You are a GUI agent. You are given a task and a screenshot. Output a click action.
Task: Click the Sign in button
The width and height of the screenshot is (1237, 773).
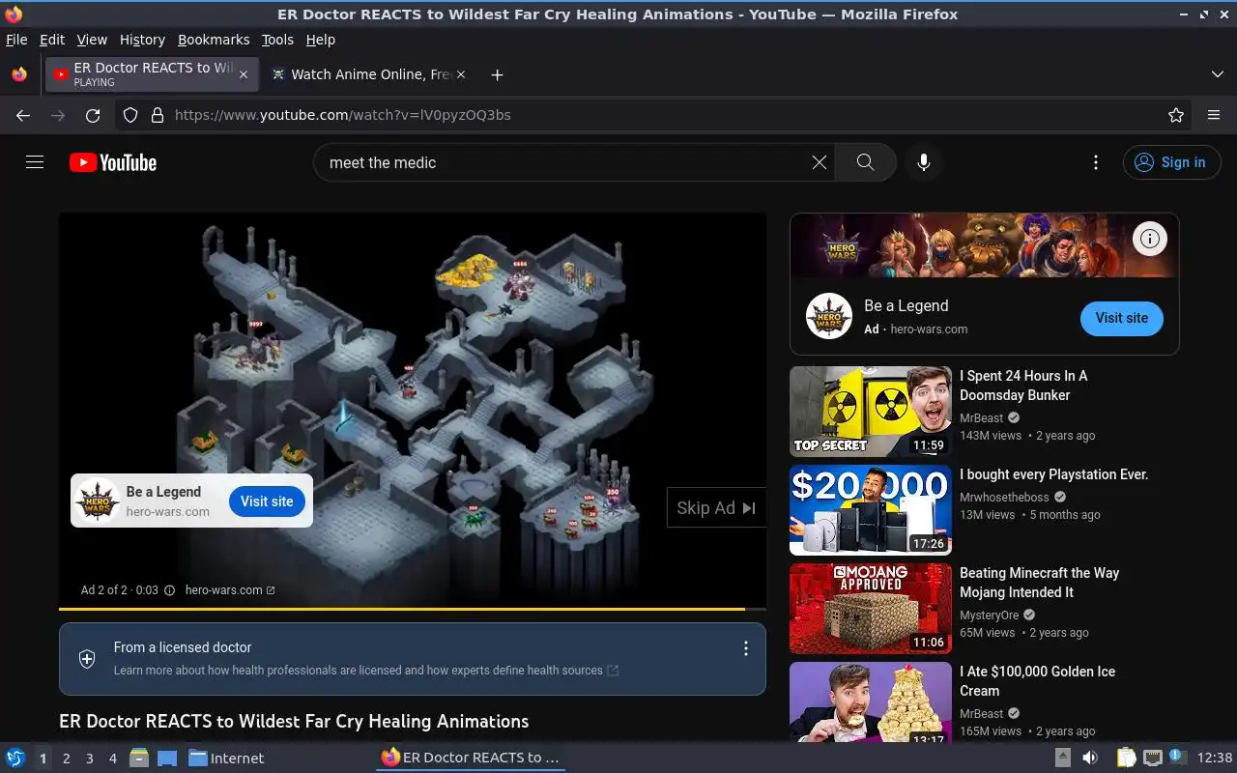(x=1171, y=162)
